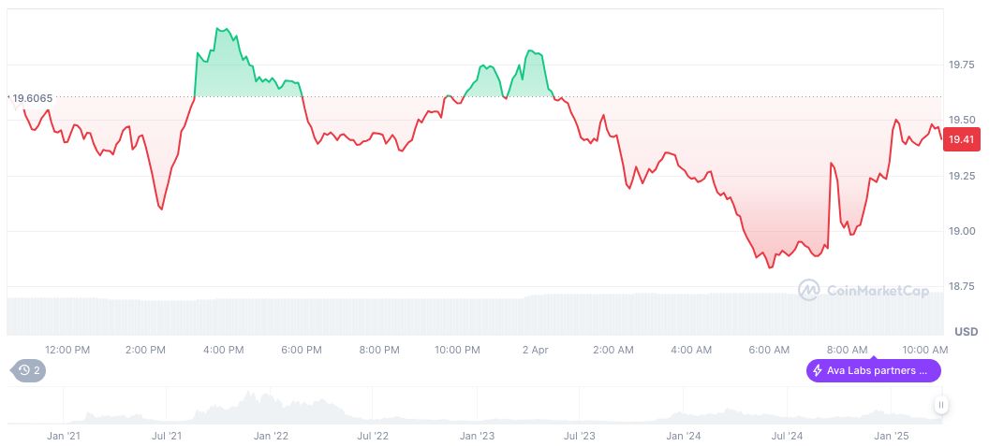Click the lightning bolt event icon
This screenshot has height=446, width=1004.
(x=818, y=370)
